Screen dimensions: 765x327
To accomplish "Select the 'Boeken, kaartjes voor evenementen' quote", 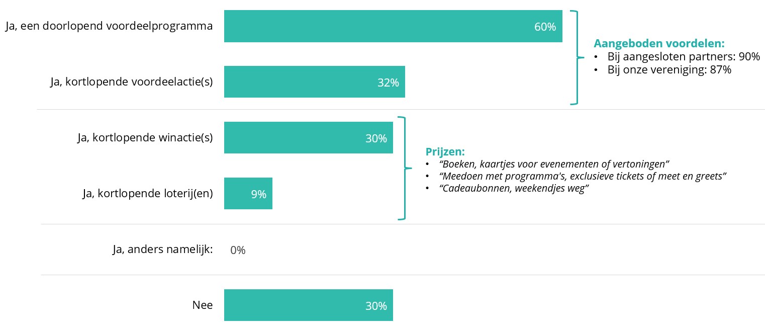I will click(554, 165).
